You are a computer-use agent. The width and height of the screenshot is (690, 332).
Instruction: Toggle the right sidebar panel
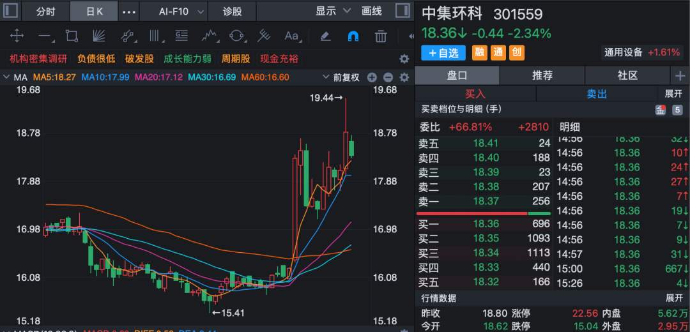click(x=402, y=11)
